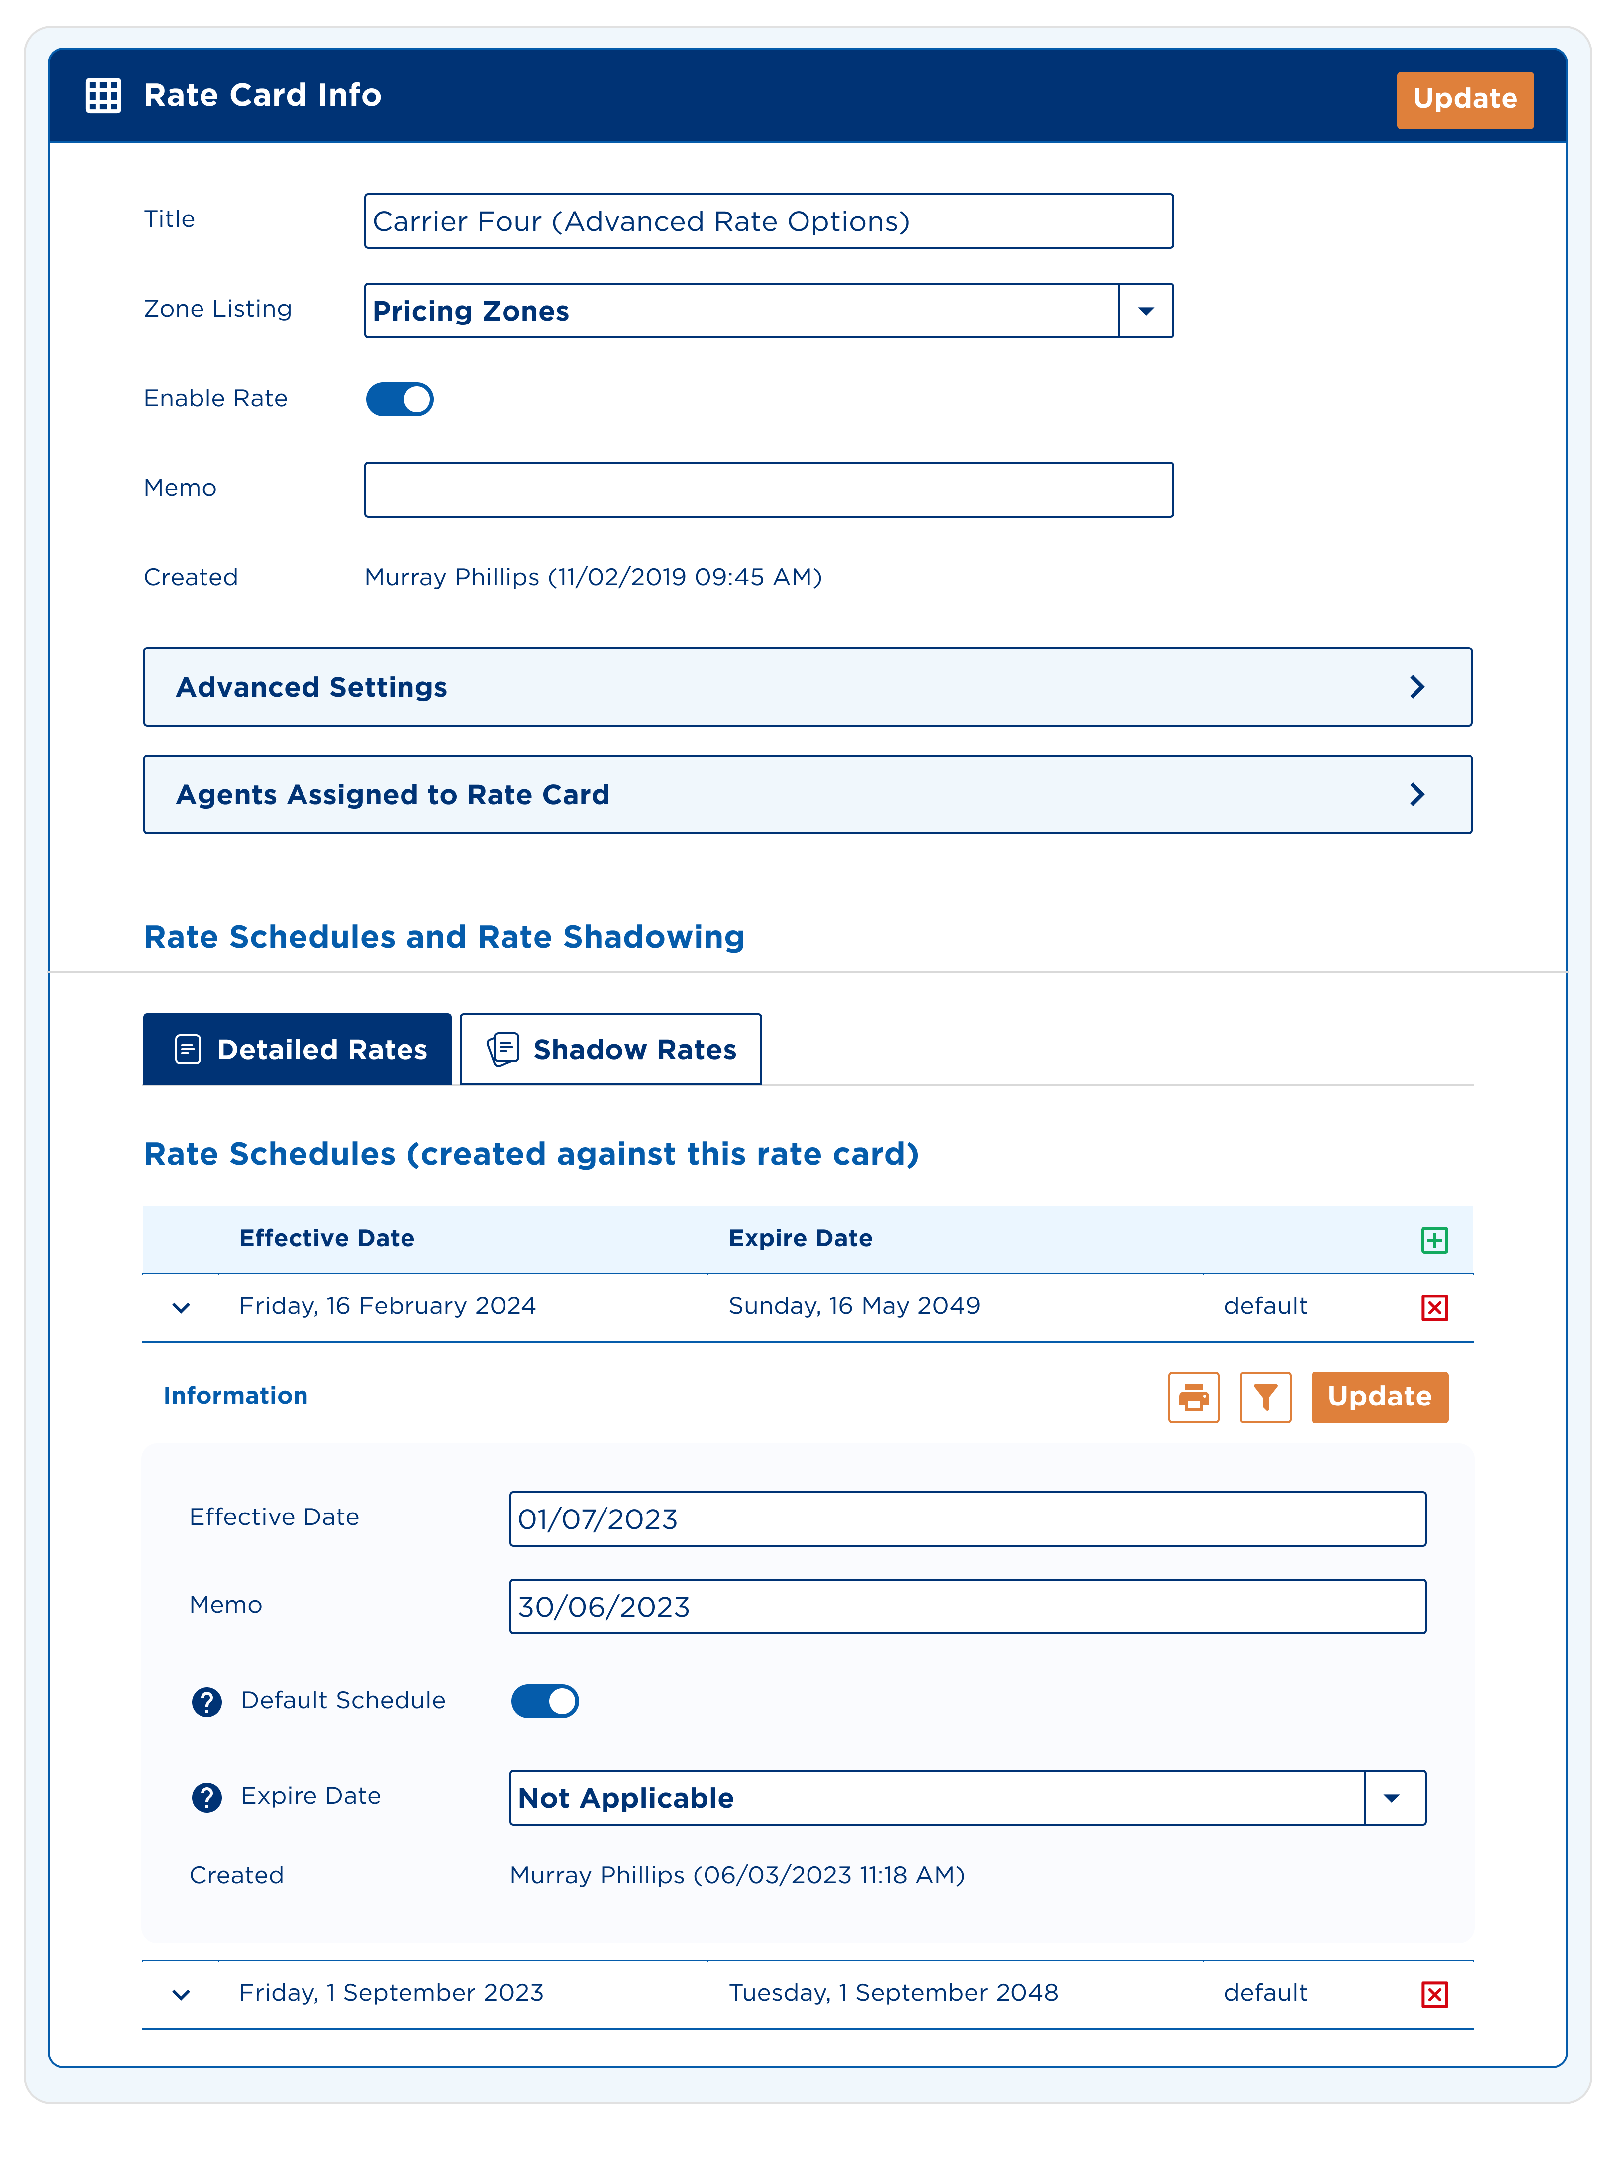Click inside the empty Memo field

click(768, 489)
